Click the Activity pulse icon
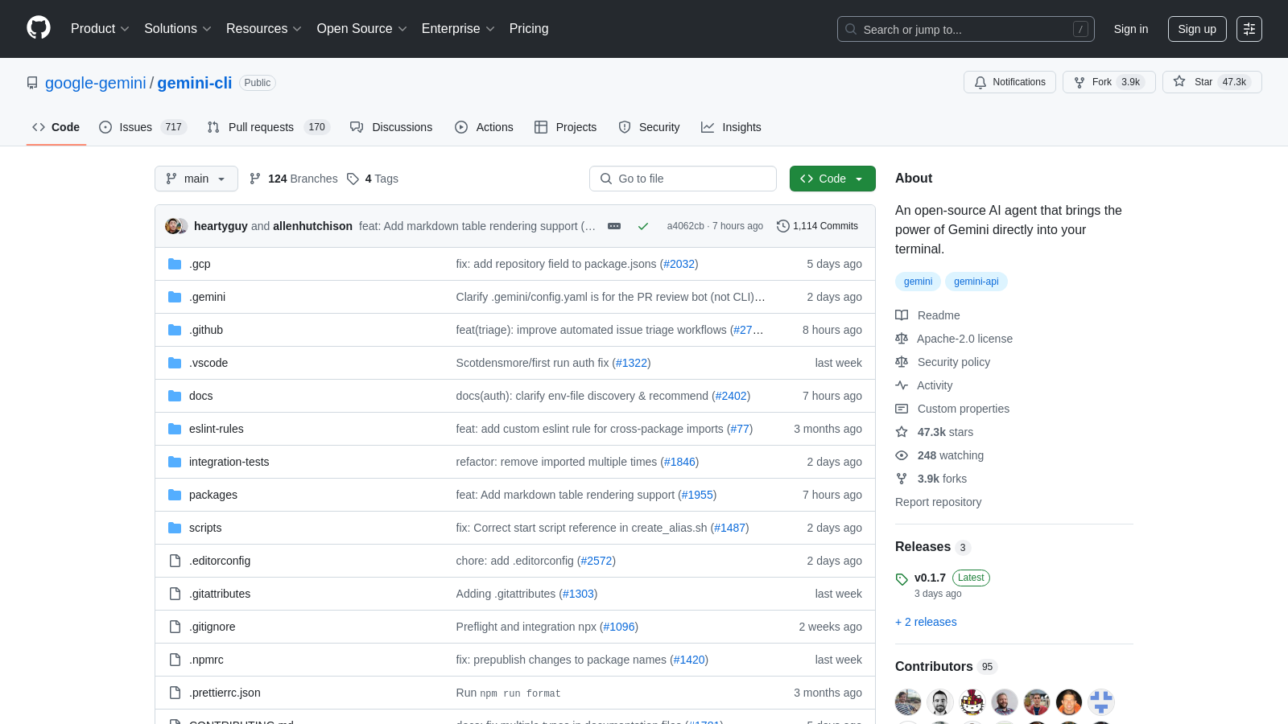This screenshot has height=724, width=1288. point(902,385)
